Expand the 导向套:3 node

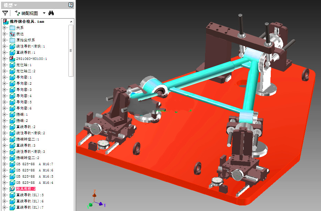(4, 89)
